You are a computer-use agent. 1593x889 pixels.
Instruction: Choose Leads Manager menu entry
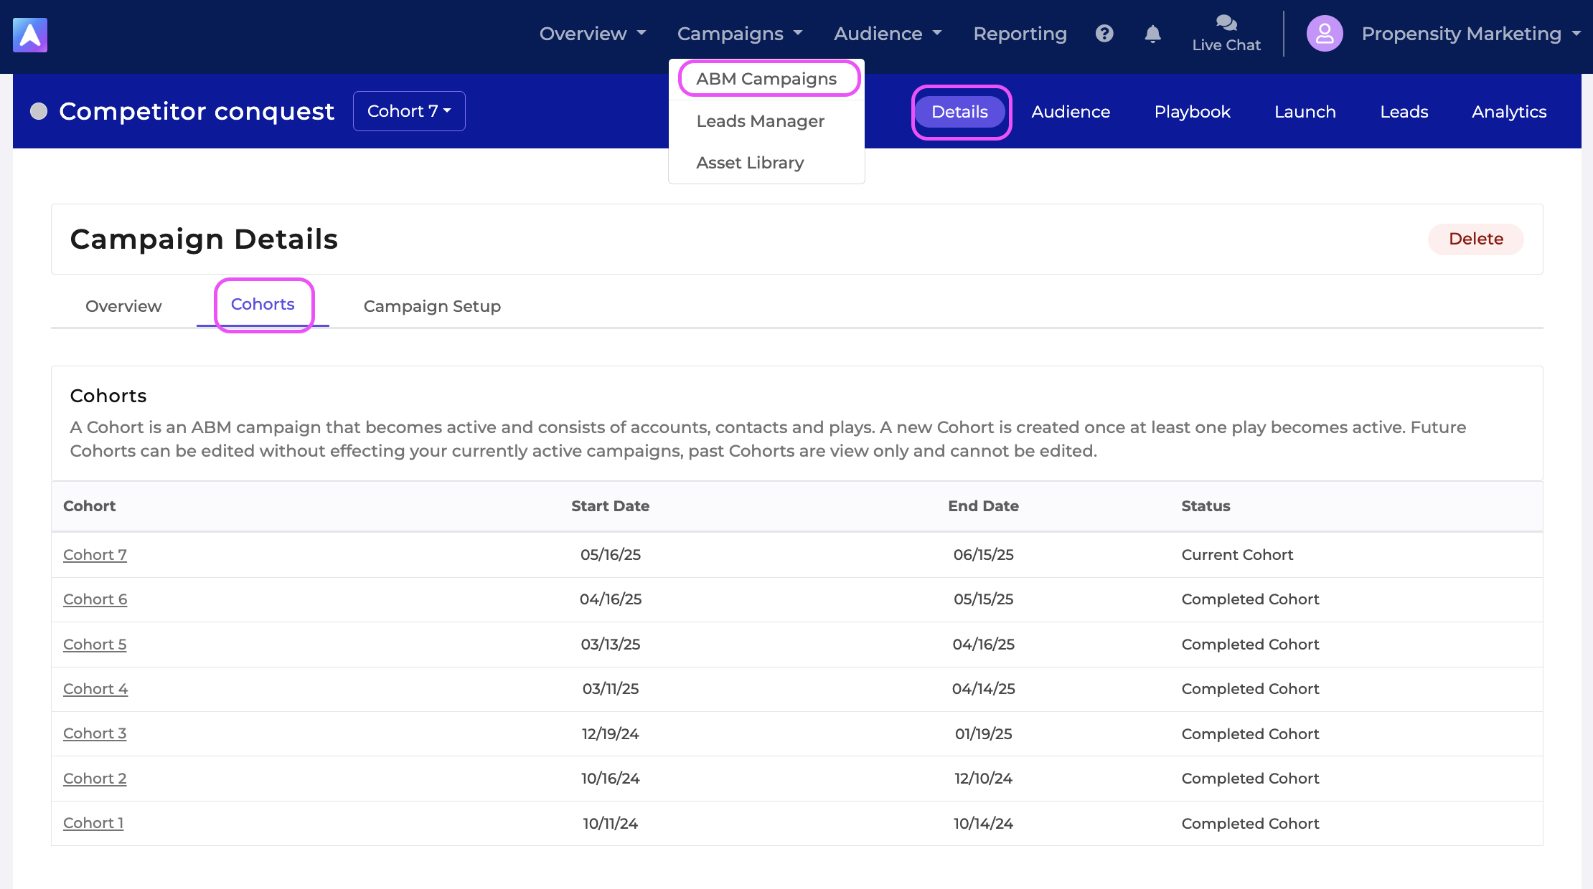tap(761, 121)
